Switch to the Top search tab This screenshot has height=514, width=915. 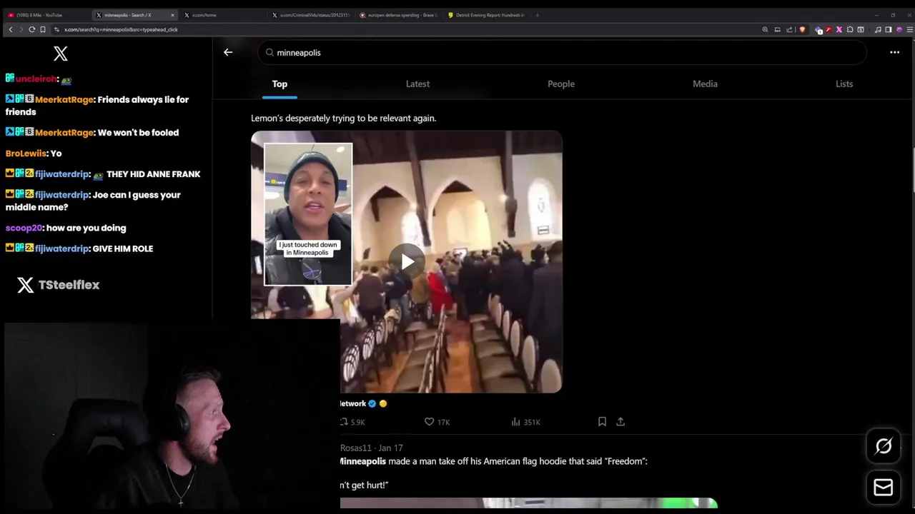pos(280,84)
